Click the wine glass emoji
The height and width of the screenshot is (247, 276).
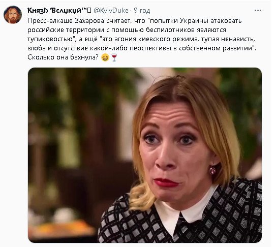pos(114,57)
